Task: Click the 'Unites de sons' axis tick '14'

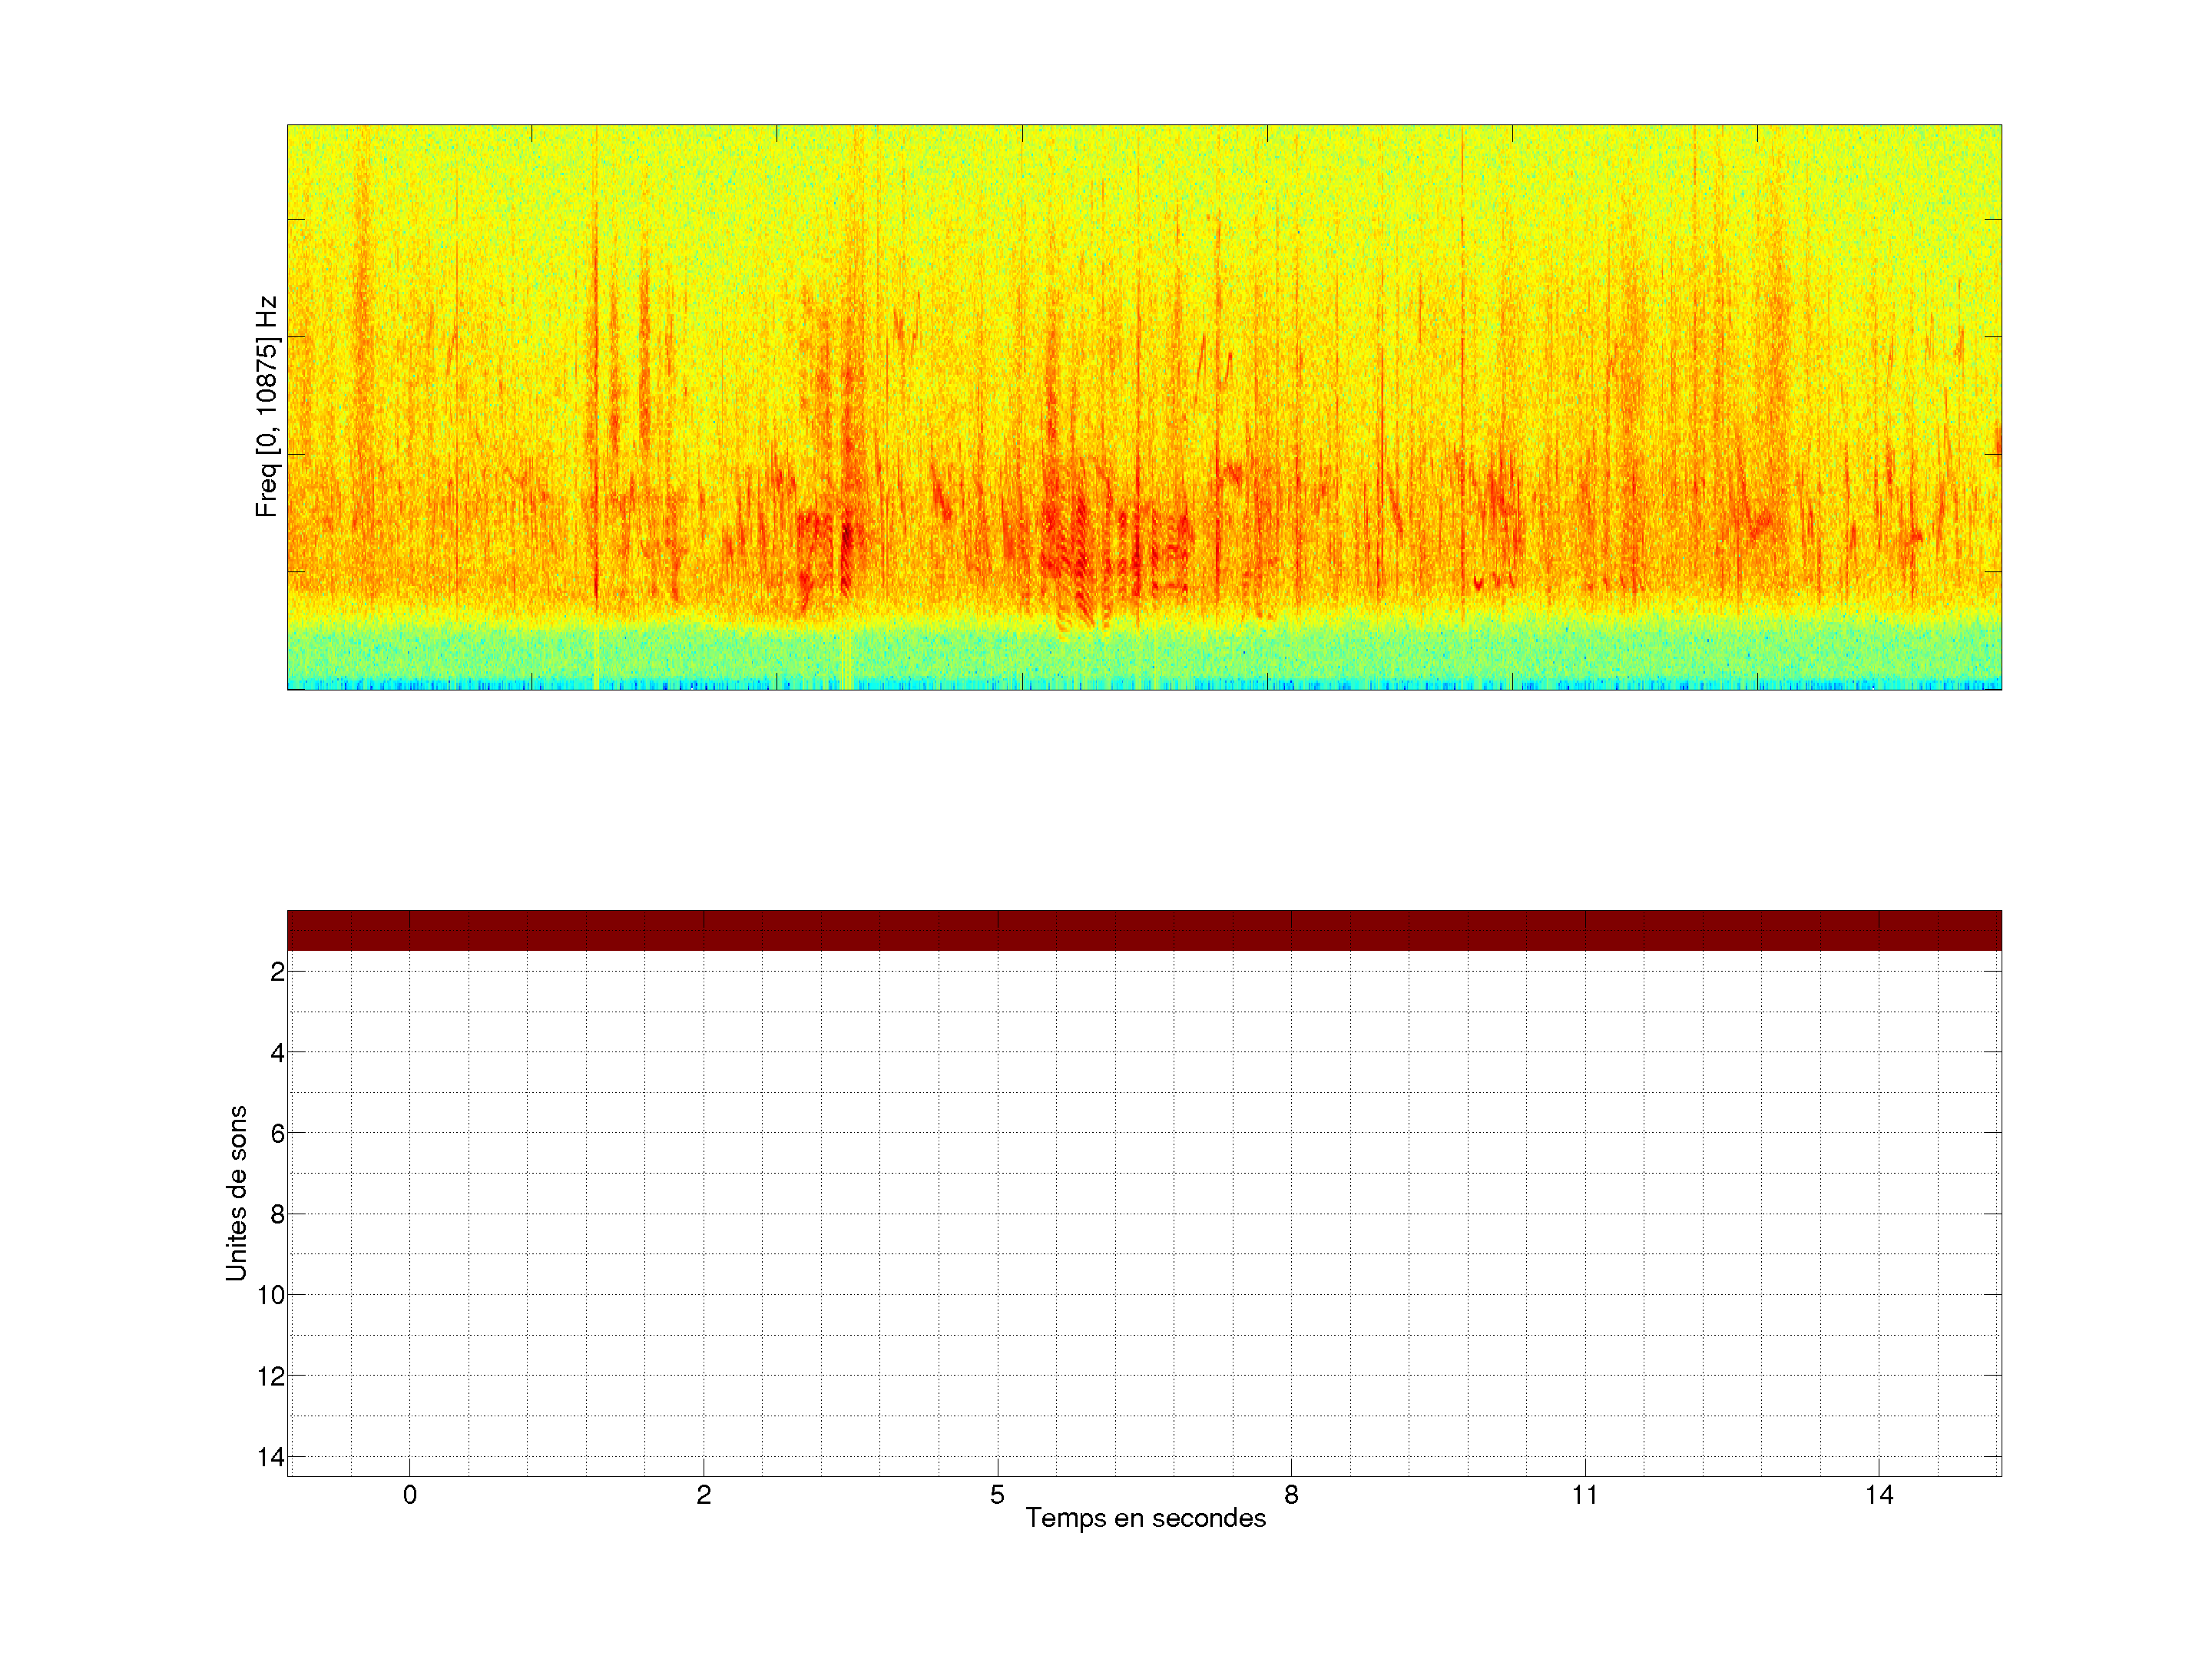Action: click(271, 1457)
